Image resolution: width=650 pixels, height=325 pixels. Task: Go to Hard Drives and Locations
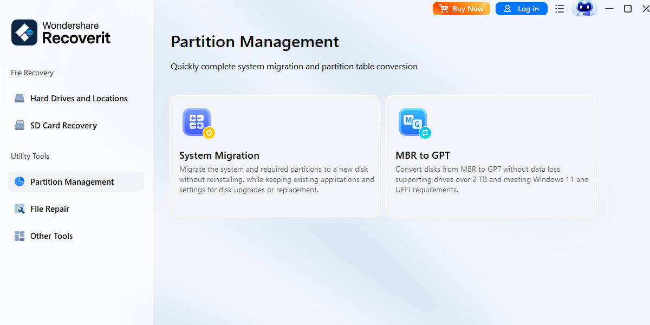[79, 99]
